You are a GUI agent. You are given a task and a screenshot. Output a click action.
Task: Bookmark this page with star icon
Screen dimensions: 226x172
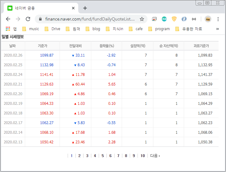coord(142,19)
